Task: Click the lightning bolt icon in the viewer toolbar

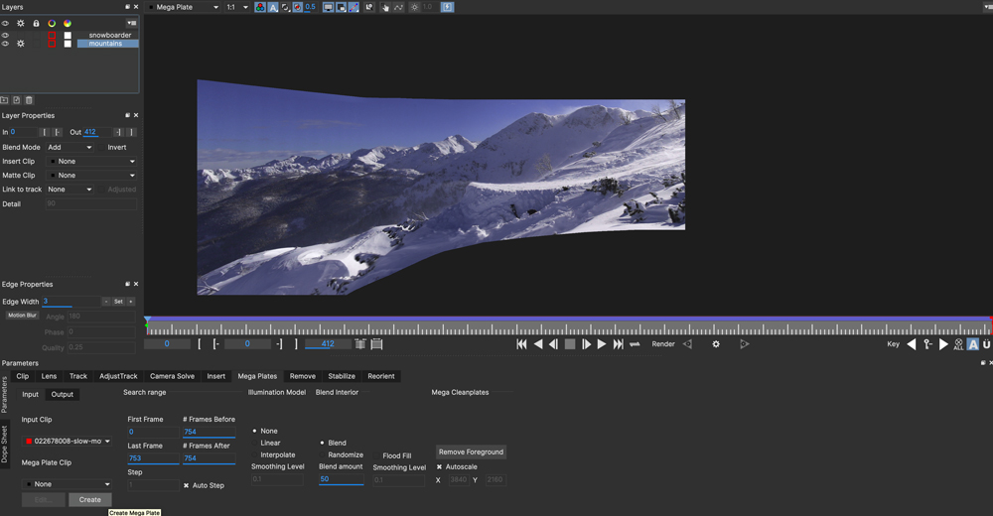Action: (x=447, y=7)
